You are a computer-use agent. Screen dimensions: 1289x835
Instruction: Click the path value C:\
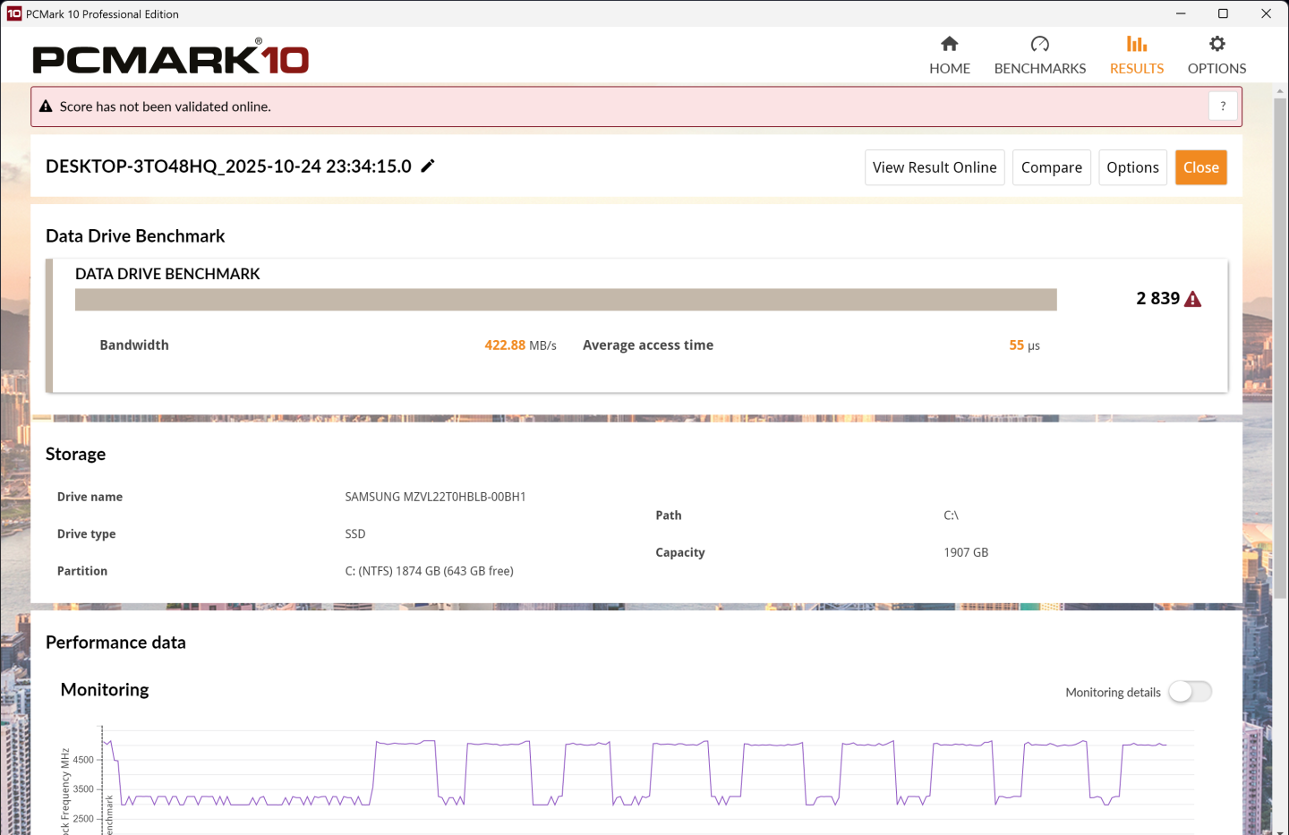(x=951, y=515)
